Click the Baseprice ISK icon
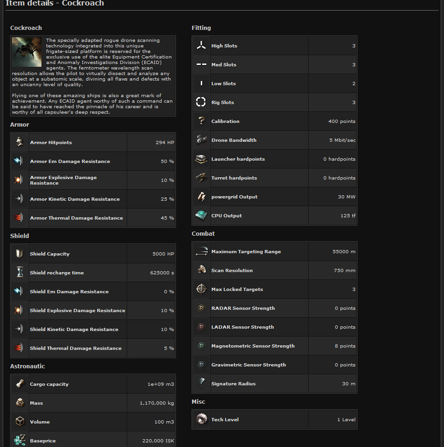 (19, 441)
